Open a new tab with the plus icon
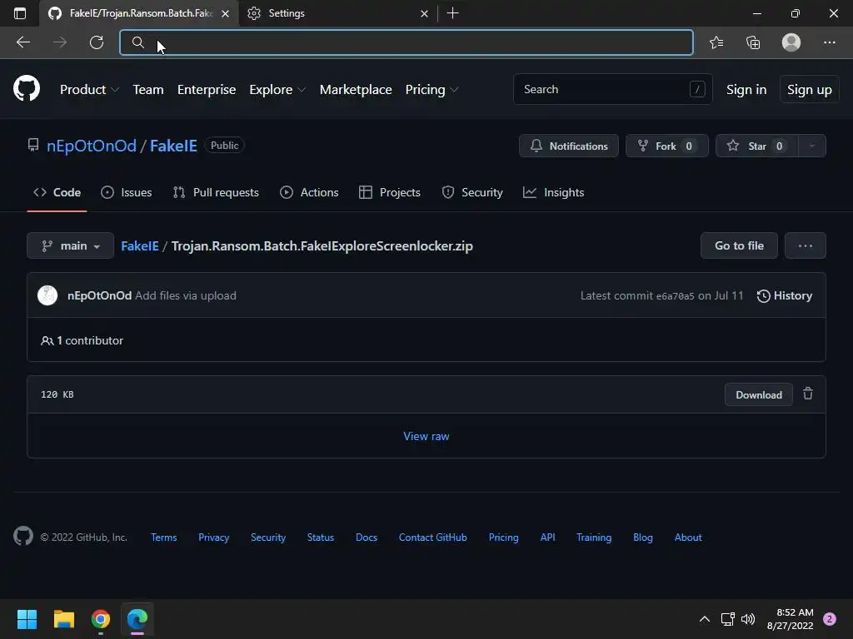Image resolution: width=853 pixels, height=639 pixels. click(x=452, y=13)
